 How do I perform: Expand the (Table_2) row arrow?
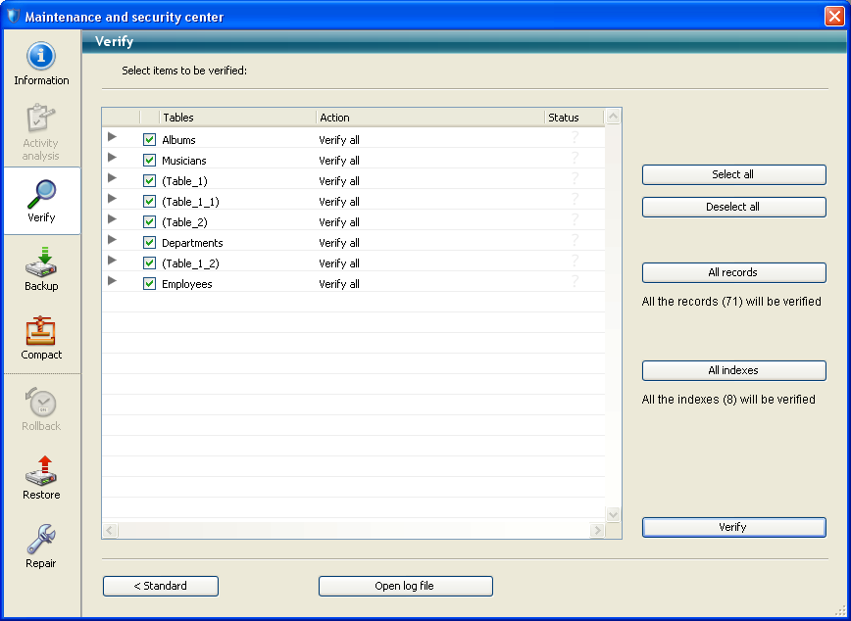pyautogui.click(x=112, y=219)
